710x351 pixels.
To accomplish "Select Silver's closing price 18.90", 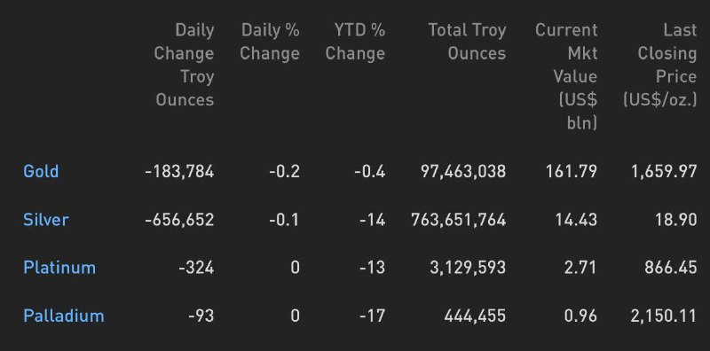I will point(675,220).
